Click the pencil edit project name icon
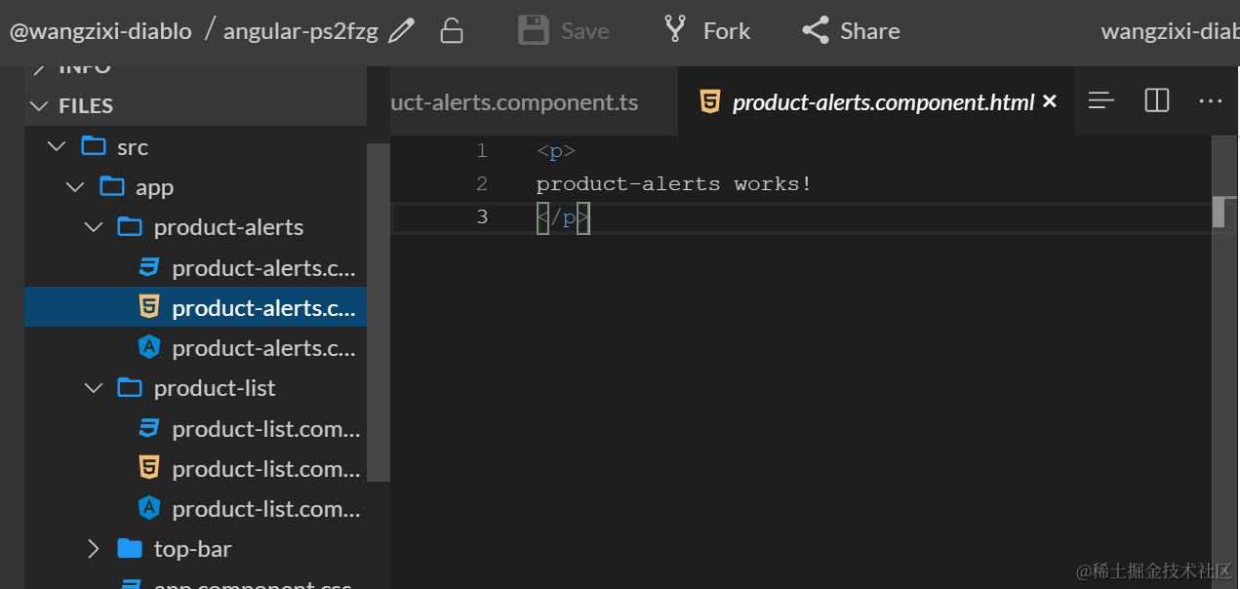 click(x=401, y=31)
